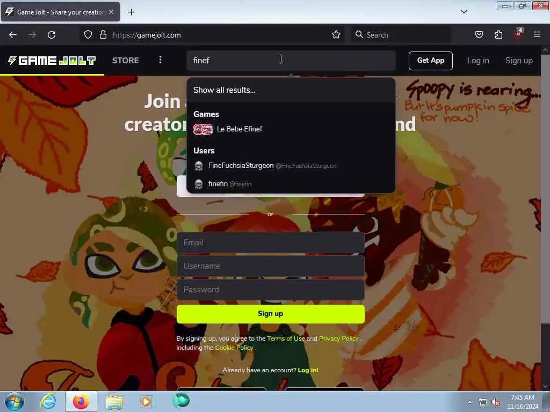Click the Username input field
The image size is (550, 412).
(x=271, y=266)
